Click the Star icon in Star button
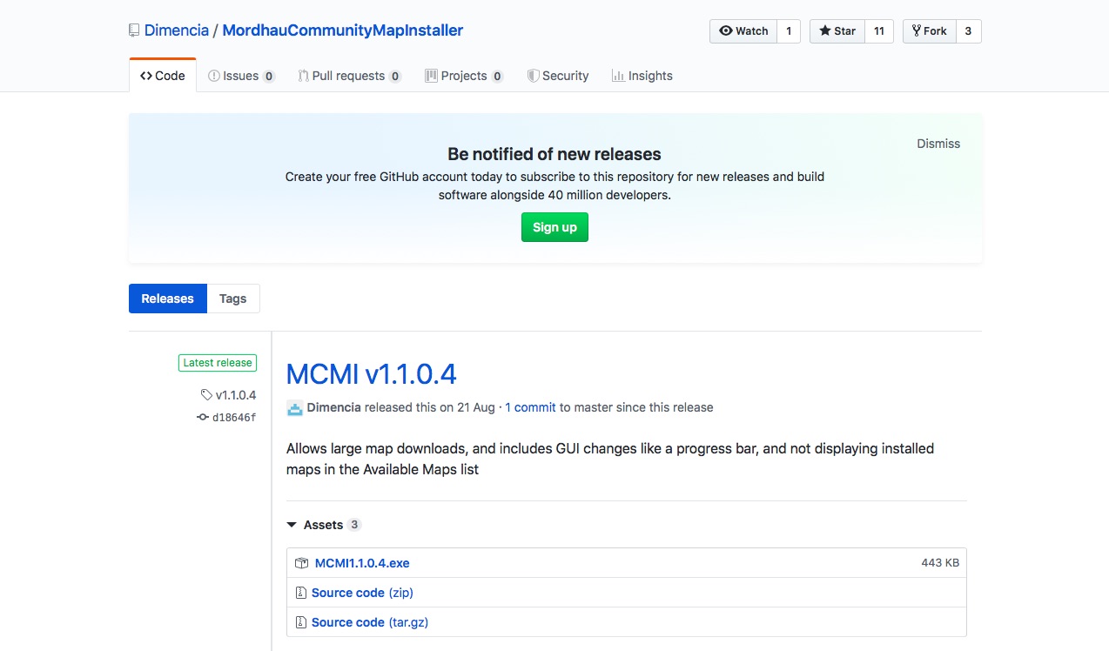The height and width of the screenshot is (651, 1109). 825,31
